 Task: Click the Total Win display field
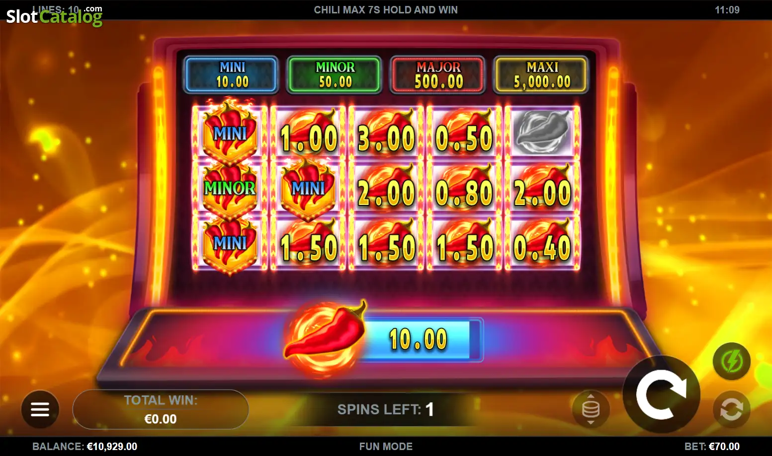161,409
